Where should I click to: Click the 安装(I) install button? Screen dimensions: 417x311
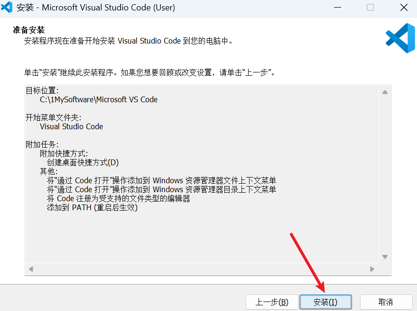325,302
